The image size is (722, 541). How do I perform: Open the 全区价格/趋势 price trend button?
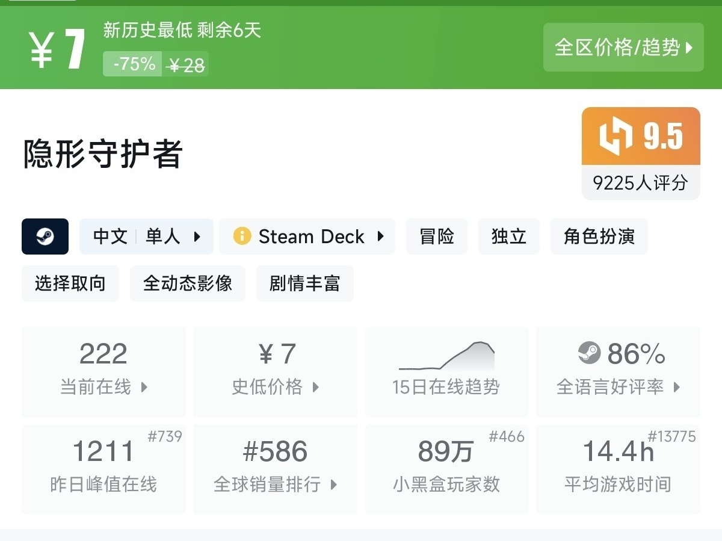tap(623, 48)
